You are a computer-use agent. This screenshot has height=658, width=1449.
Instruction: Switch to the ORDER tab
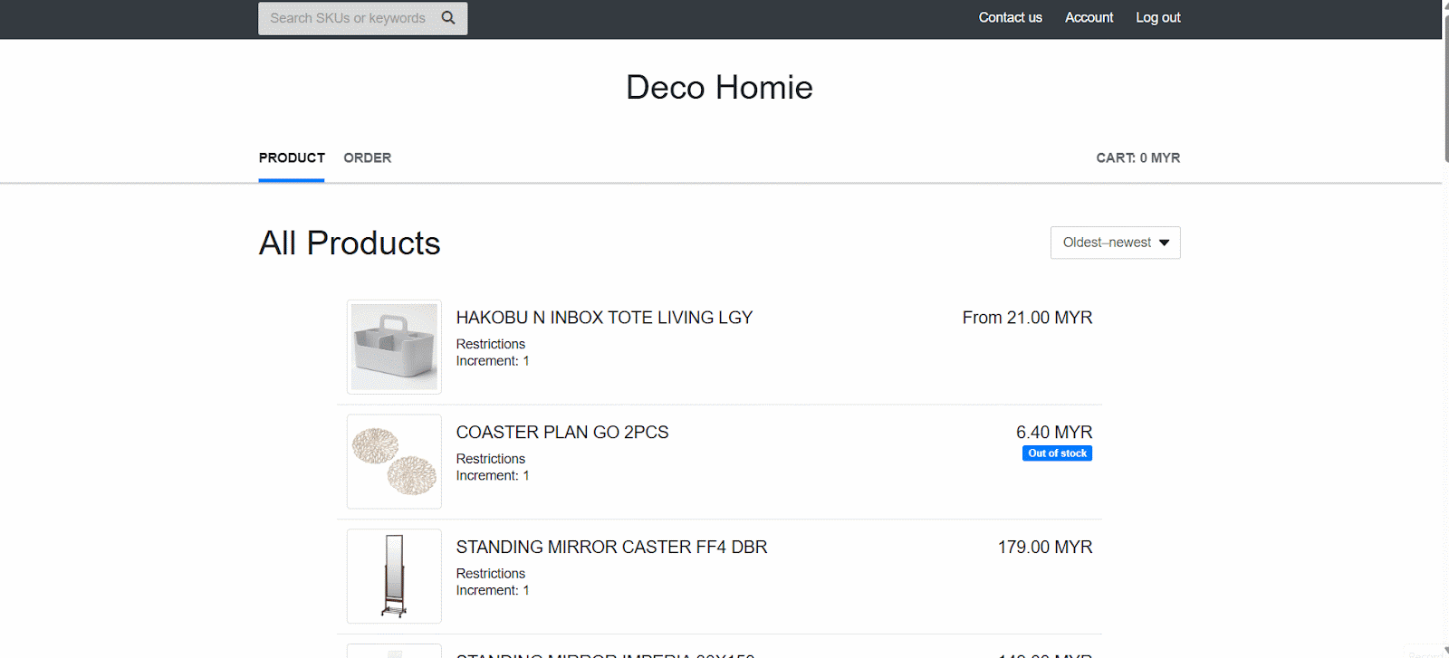[367, 157]
